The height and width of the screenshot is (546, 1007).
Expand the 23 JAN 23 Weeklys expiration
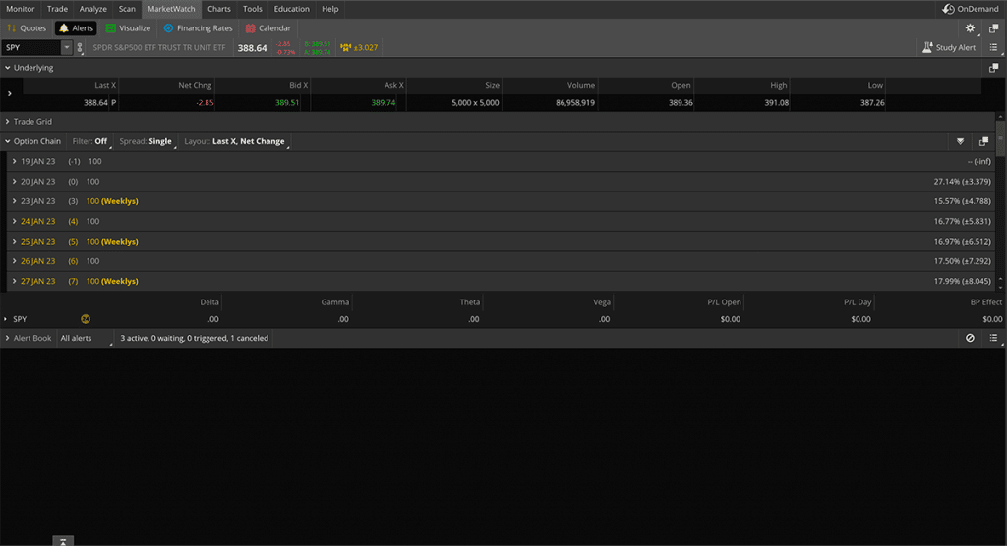click(14, 201)
